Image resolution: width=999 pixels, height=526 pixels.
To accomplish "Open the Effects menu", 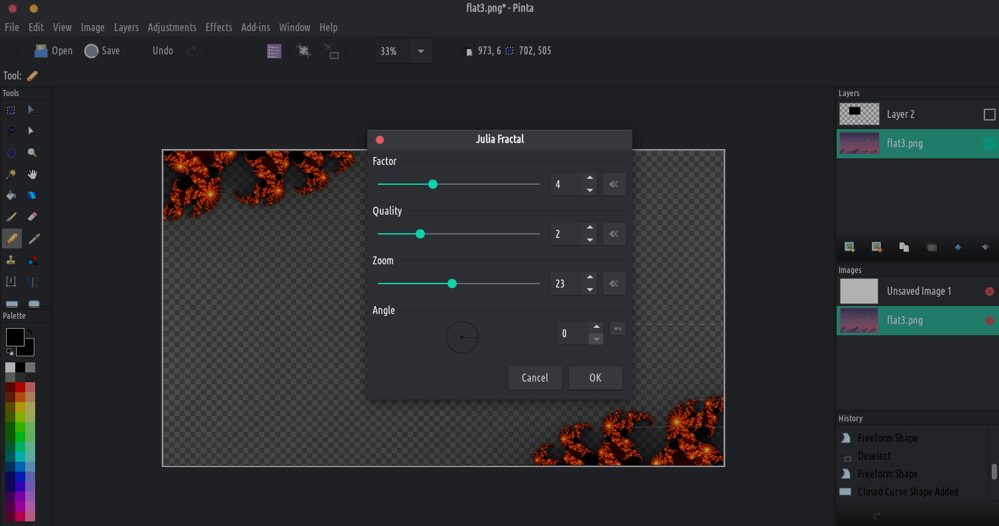I will coord(219,27).
